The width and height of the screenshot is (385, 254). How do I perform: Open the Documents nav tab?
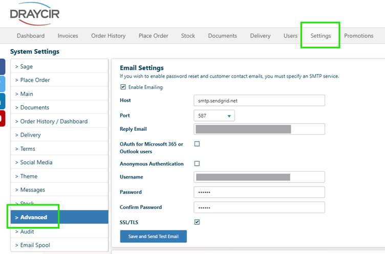[x=223, y=36]
